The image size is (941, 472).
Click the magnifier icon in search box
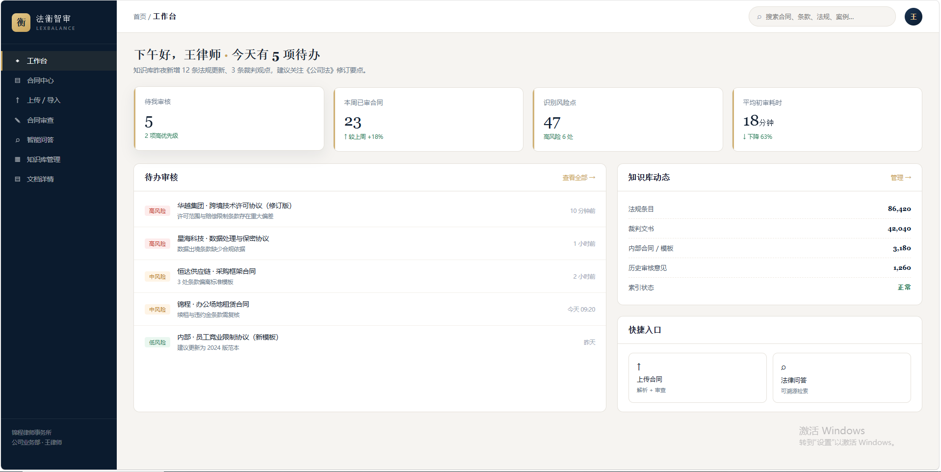coord(759,17)
